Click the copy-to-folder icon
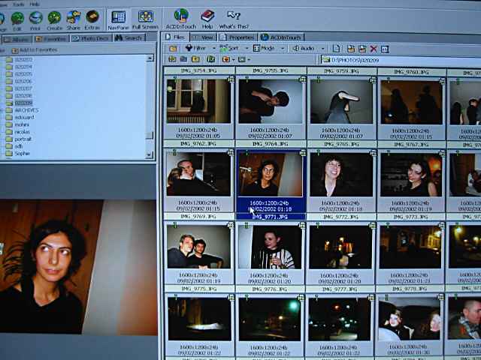 point(351,49)
